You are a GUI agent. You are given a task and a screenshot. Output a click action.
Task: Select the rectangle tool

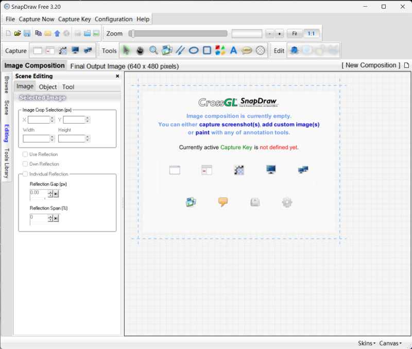click(x=207, y=50)
